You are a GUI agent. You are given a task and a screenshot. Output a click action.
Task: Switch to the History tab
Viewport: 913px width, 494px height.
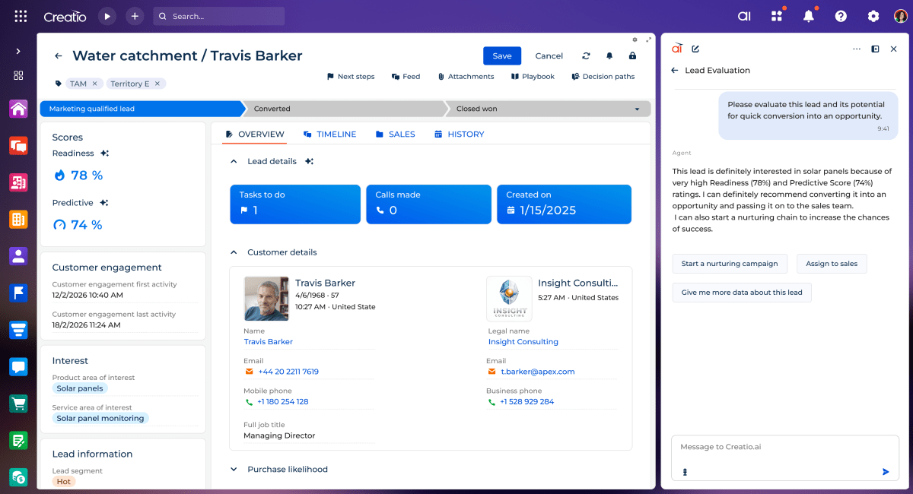460,134
